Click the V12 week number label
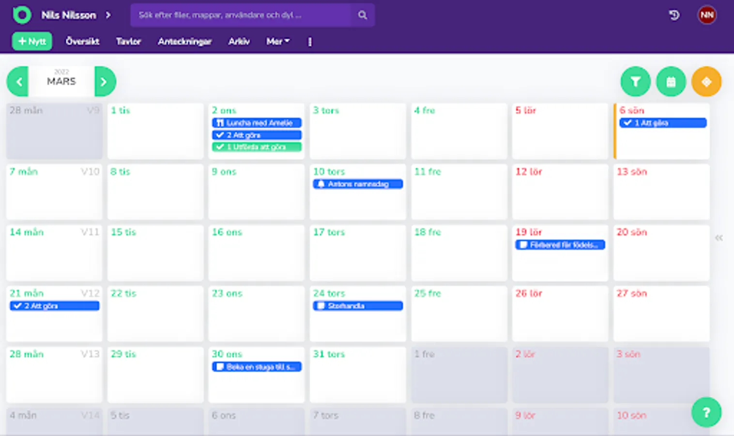734x436 pixels. pyautogui.click(x=90, y=294)
